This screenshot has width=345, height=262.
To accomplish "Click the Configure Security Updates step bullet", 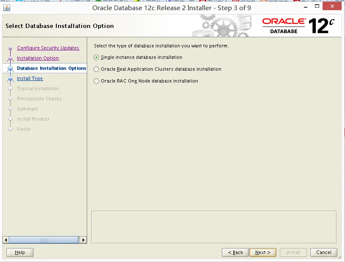I will coord(10,48).
